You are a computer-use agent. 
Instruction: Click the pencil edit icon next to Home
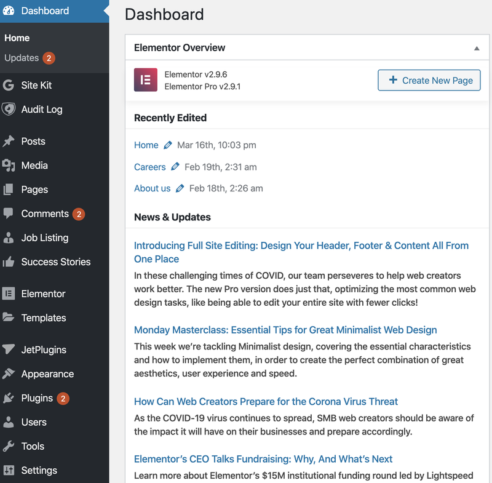168,145
